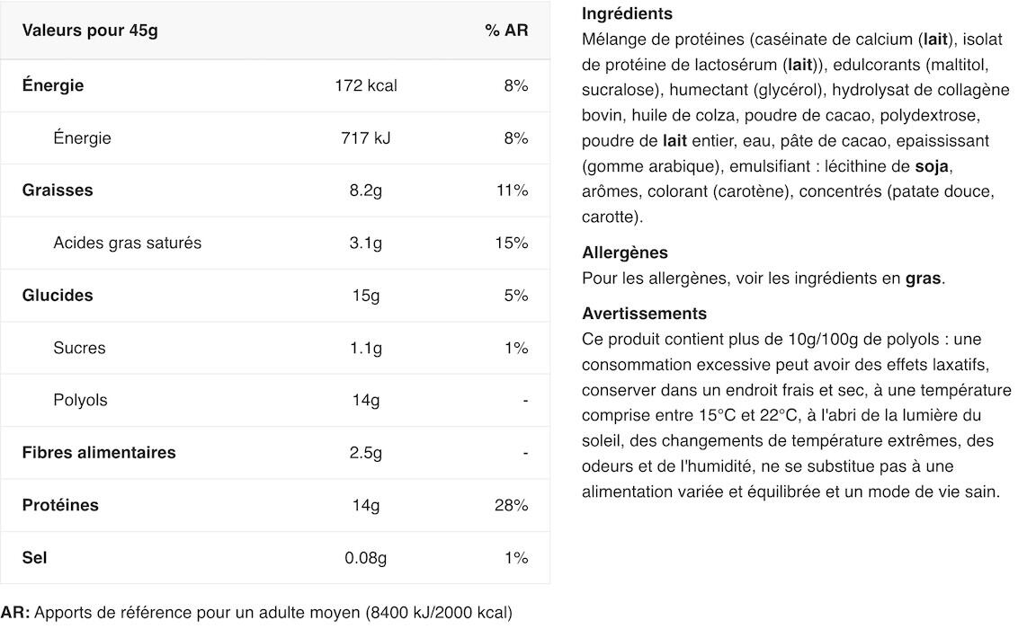This screenshot has height=629, width=1018.
Task: Select the Sel 0.08g value
Action: click(365, 558)
